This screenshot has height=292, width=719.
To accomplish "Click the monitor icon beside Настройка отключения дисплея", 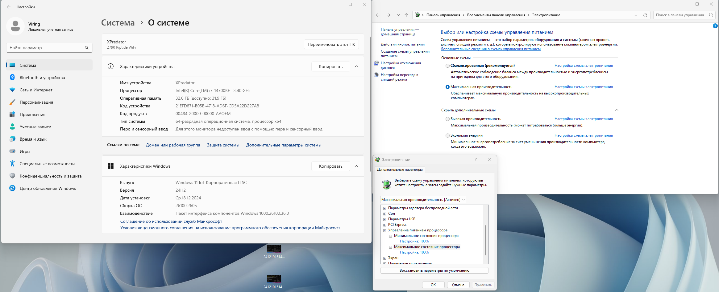I will (376, 63).
